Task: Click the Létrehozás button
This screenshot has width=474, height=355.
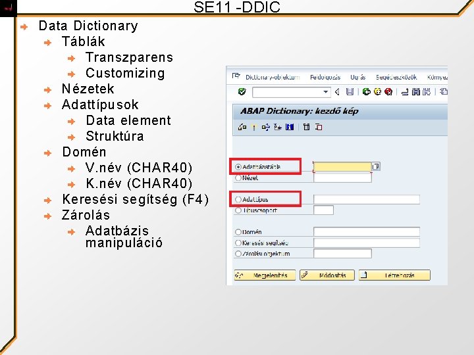Action: point(394,275)
